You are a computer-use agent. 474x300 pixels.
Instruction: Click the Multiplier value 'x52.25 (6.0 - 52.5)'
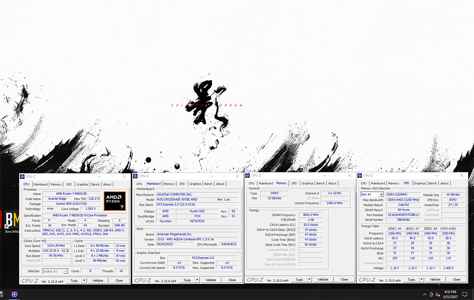coord(56,251)
